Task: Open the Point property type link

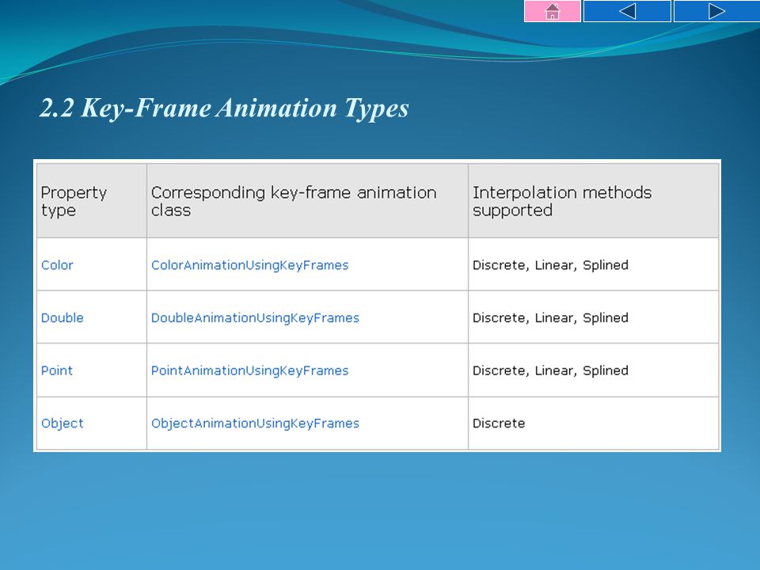Action: click(57, 370)
